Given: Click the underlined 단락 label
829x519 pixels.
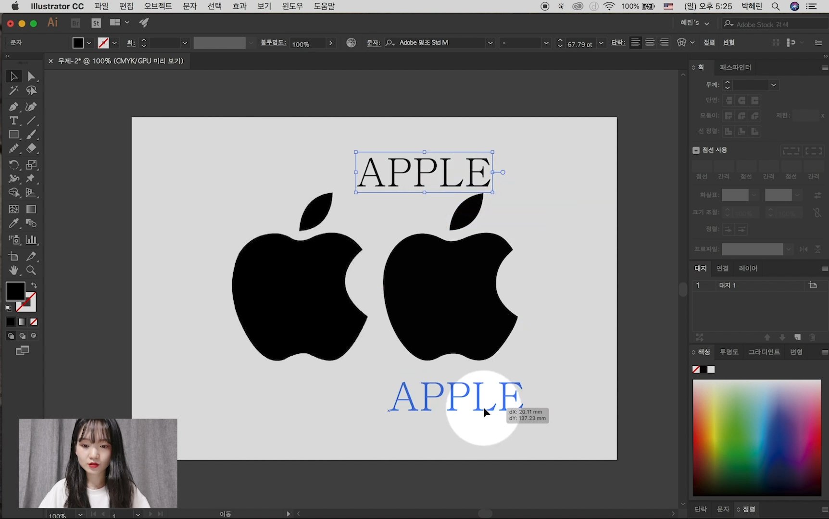Looking at the screenshot, I should [618, 43].
